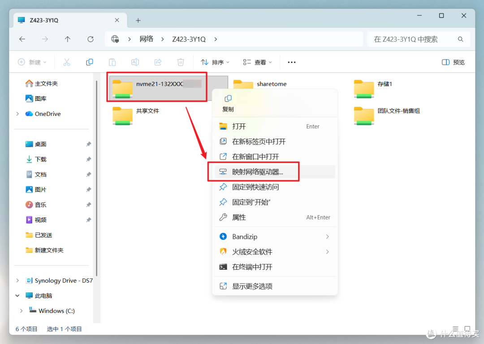Expand the OneDrive tree node

17,114
